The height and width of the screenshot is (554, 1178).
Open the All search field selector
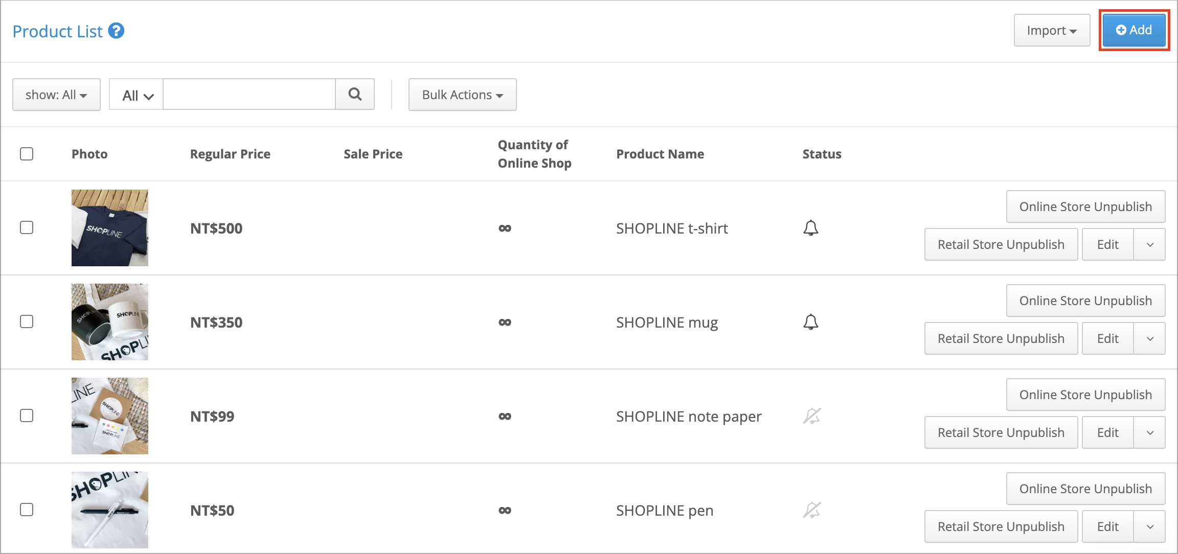click(137, 95)
